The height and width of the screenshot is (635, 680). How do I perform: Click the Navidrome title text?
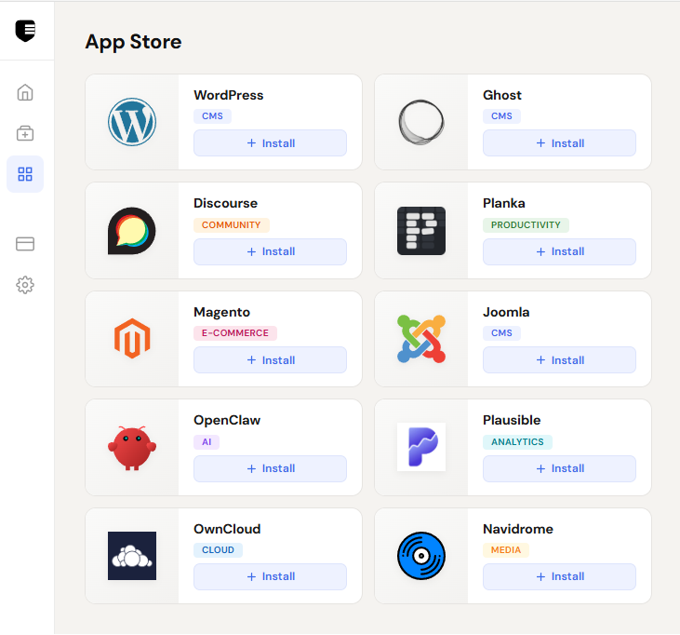(518, 529)
